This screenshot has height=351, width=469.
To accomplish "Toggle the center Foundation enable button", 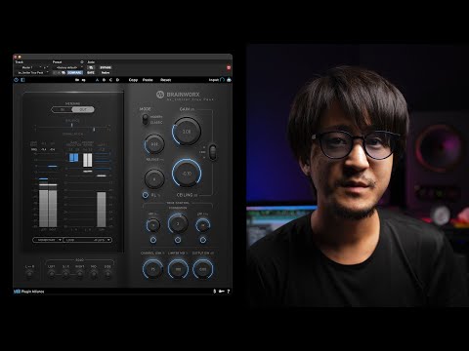I will point(178,240).
